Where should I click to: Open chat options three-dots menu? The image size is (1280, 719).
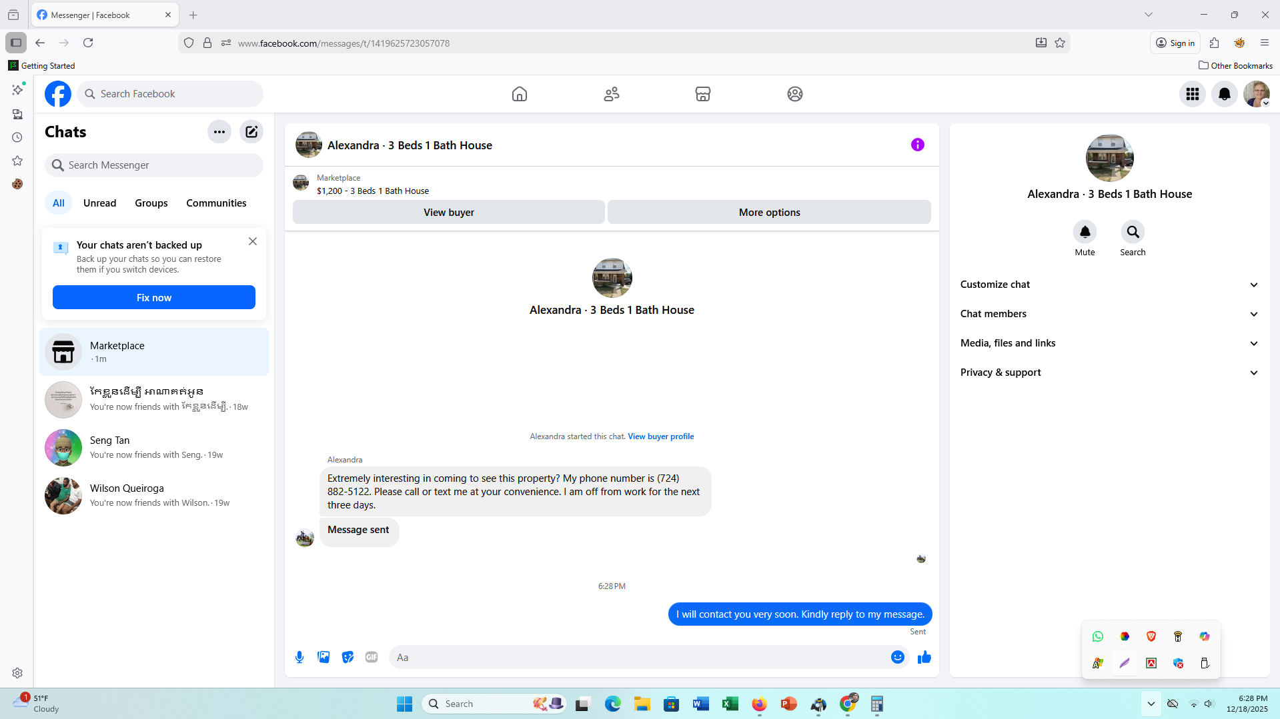click(219, 132)
